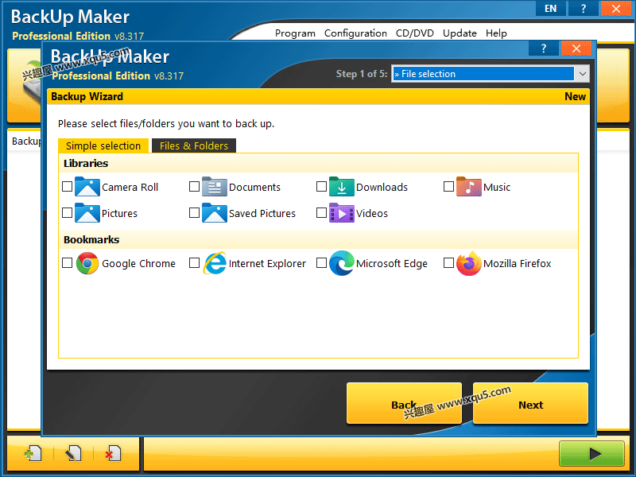Click the Mozilla Firefox bookmarks icon
The height and width of the screenshot is (477, 636).
tap(468, 263)
